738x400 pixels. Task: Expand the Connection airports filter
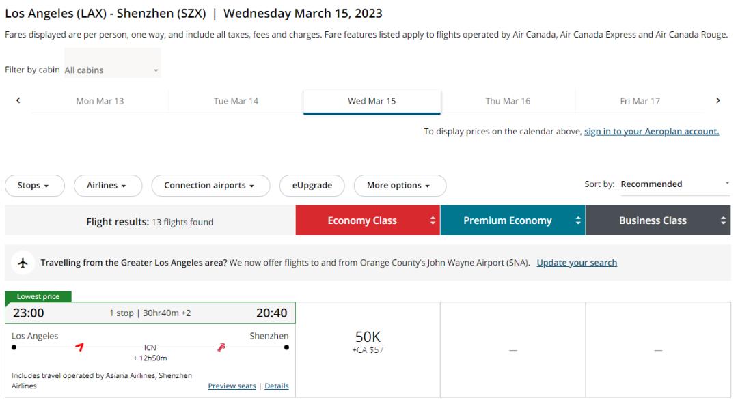210,186
